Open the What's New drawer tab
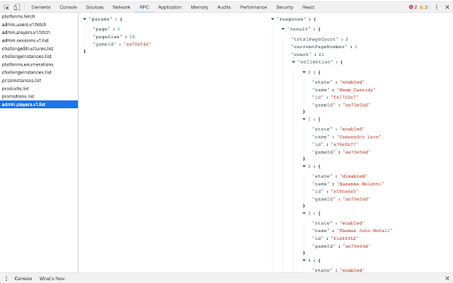453x283 pixels. tap(52, 278)
